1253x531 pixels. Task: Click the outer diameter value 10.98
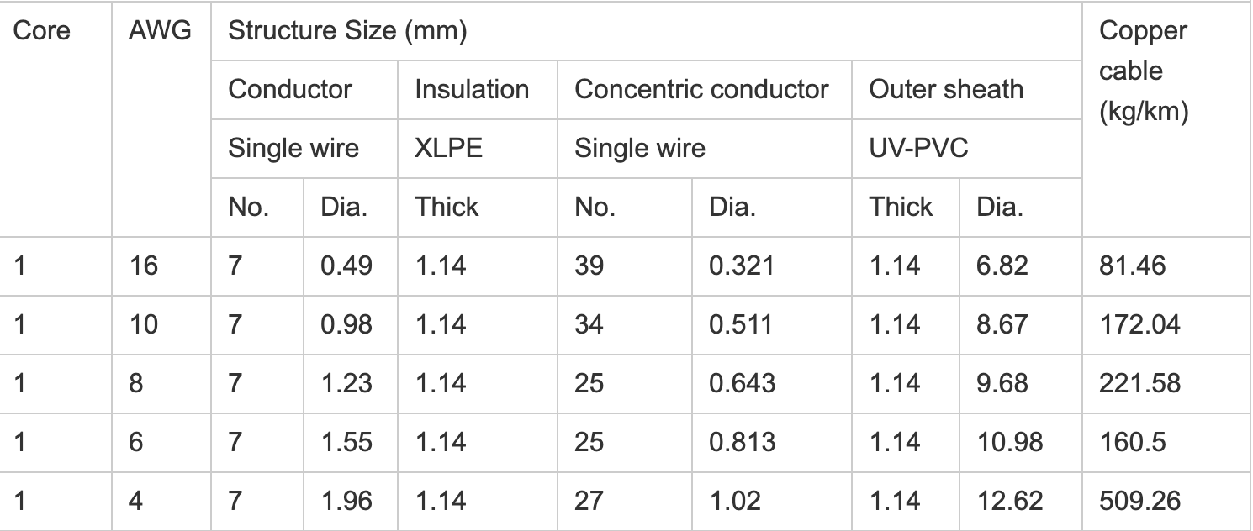pyautogui.click(x=1010, y=443)
